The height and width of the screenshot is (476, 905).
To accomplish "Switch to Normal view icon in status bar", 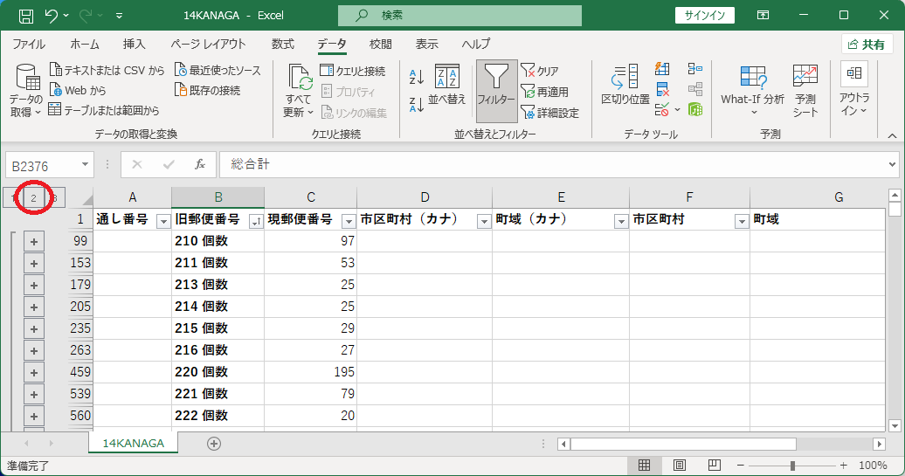I will click(644, 465).
